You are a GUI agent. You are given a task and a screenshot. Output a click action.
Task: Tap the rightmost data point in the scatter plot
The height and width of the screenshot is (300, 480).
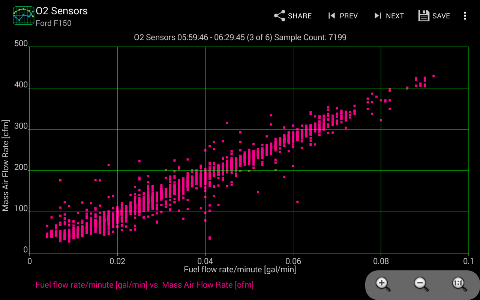click(433, 76)
